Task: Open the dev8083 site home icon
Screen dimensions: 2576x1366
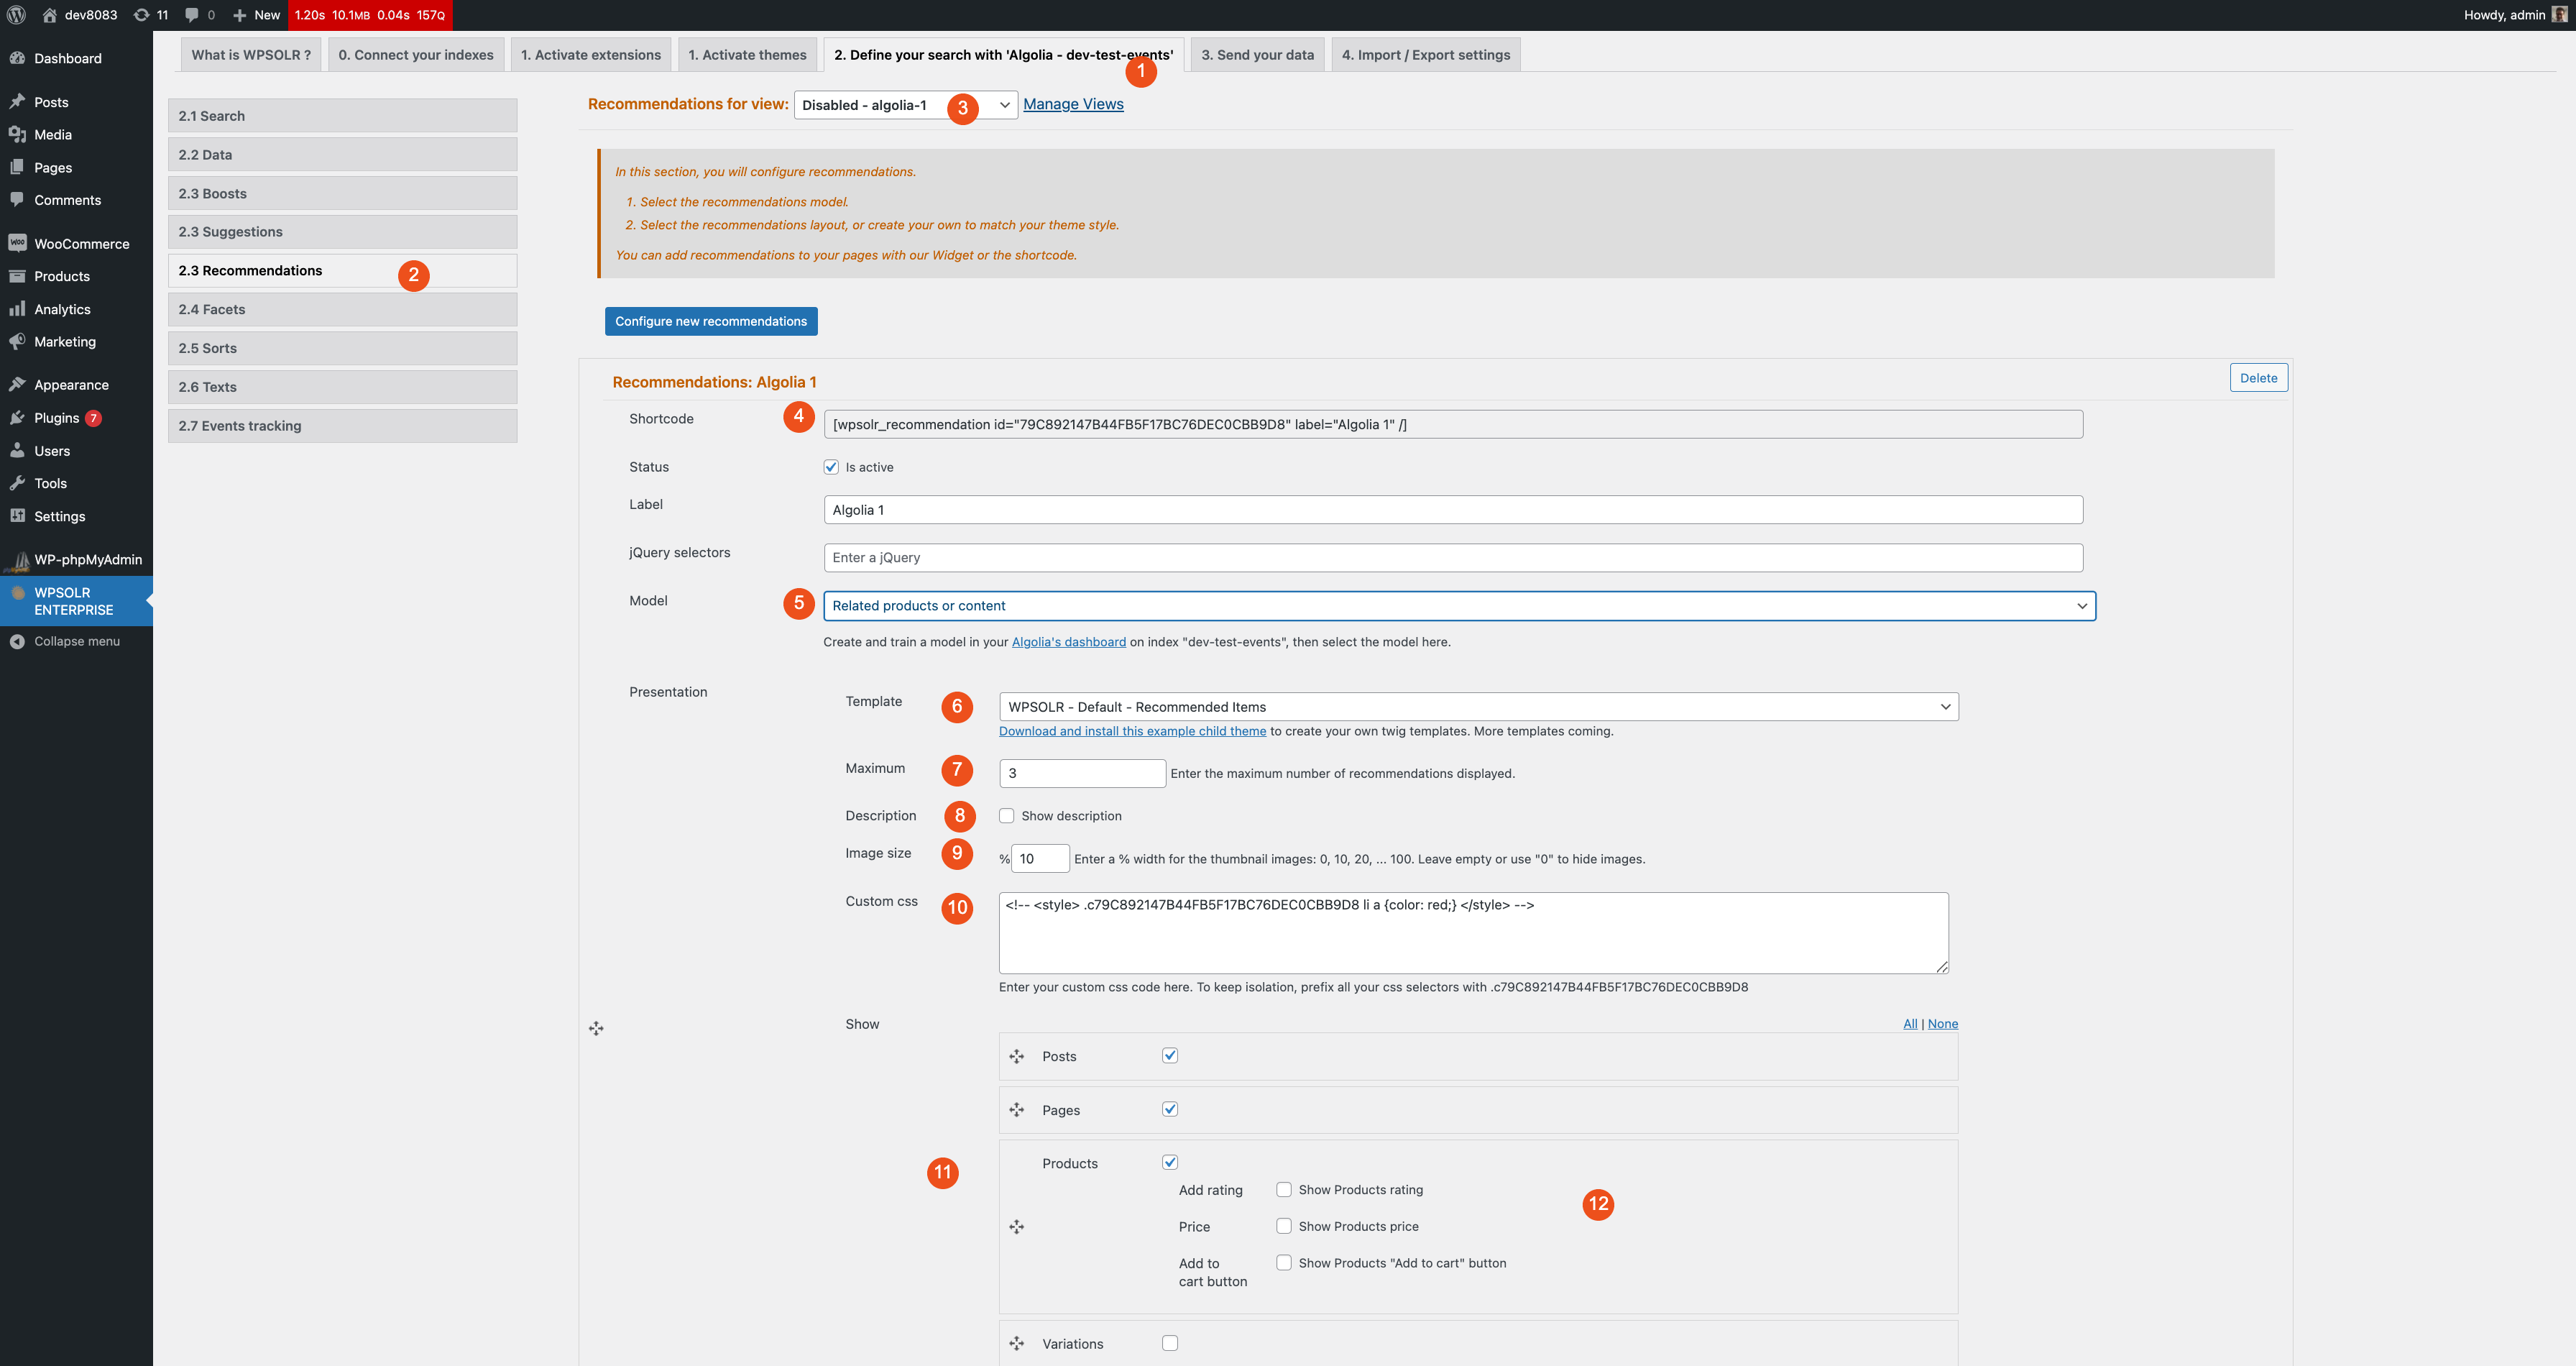Action: pyautogui.click(x=49, y=15)
